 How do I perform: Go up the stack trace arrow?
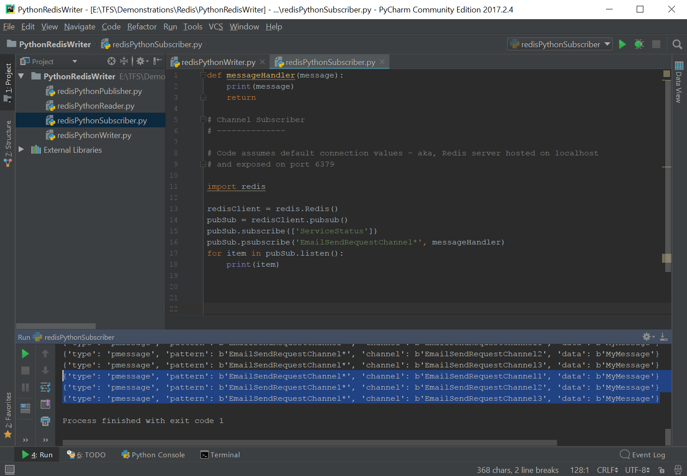pos(45,354)
